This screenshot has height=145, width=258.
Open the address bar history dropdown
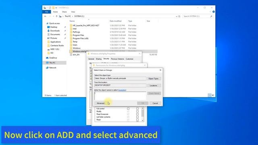pyautogui.click(x=177, y=16)
